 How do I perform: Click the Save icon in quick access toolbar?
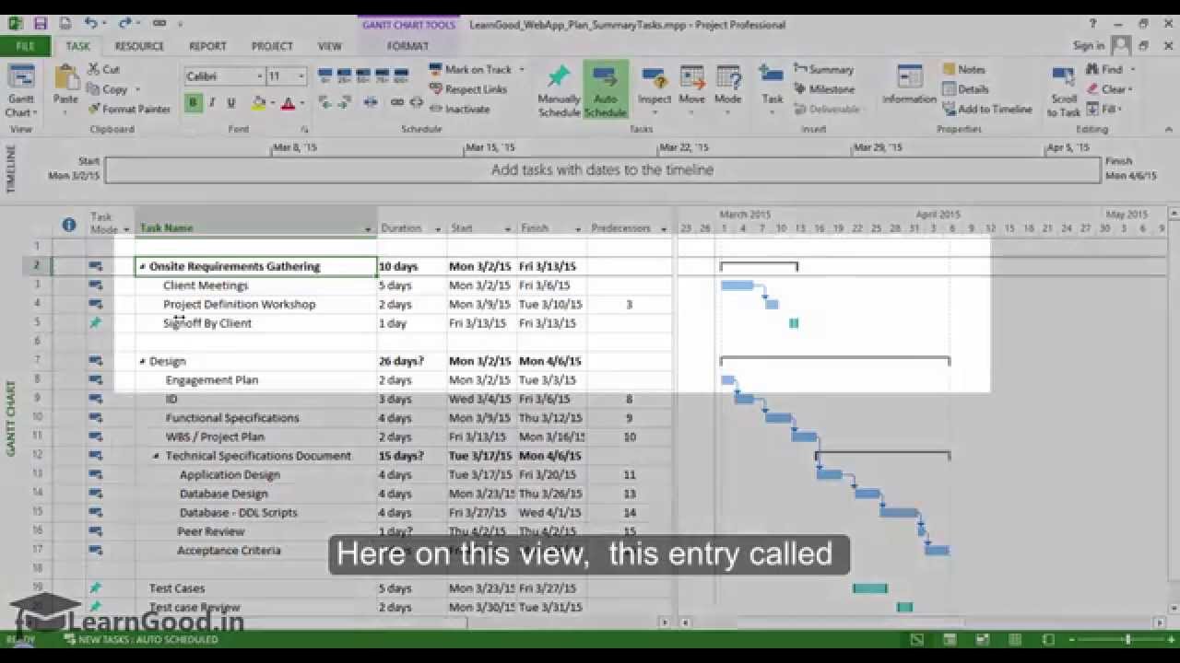(41, 23)
